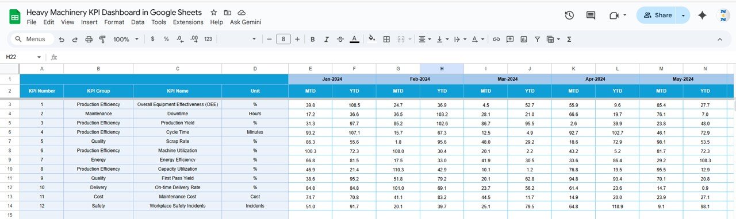Click the merge cells icon
Image resolution: width=736 pixels, height=219 pixels.
[x=401, y=39]
